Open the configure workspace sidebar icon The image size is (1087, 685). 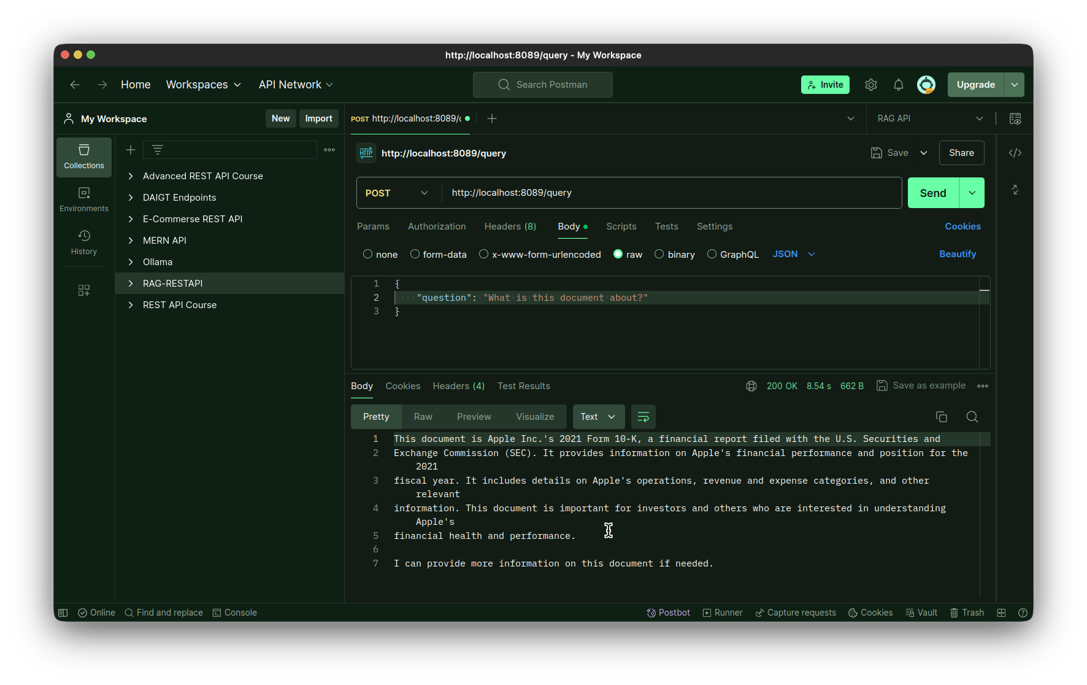point(84,290)
